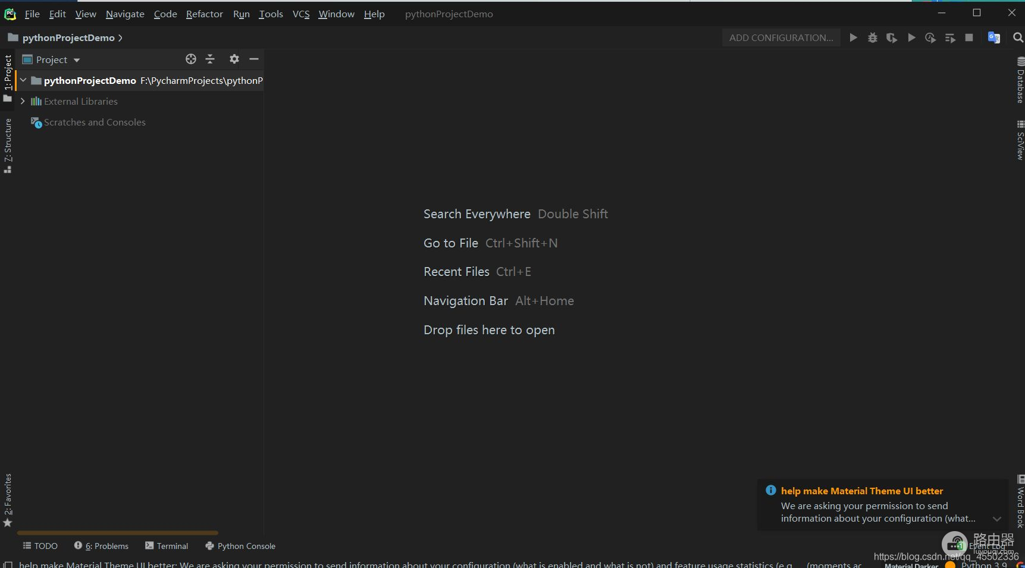1025x568 pixels.
Task: Click the 'Navigation Bar' hint text
Action: click(465, 301)
